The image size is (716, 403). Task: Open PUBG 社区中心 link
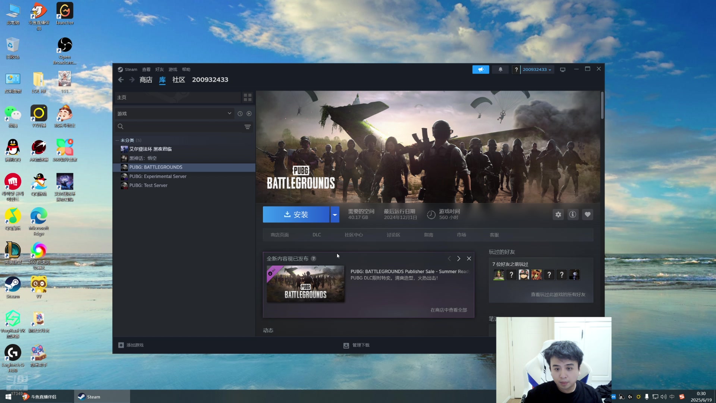tap(354, 235)
